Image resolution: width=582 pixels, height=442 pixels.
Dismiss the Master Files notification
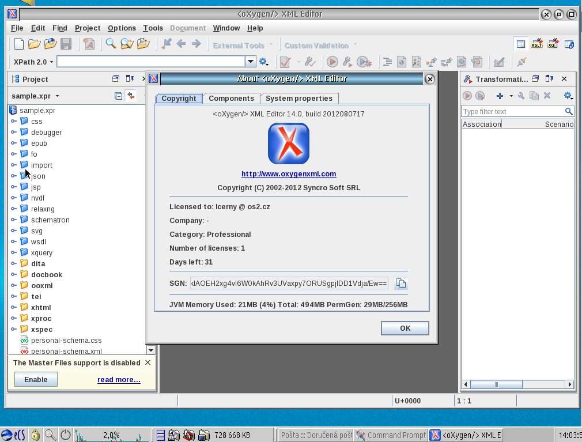coord(148,362)
